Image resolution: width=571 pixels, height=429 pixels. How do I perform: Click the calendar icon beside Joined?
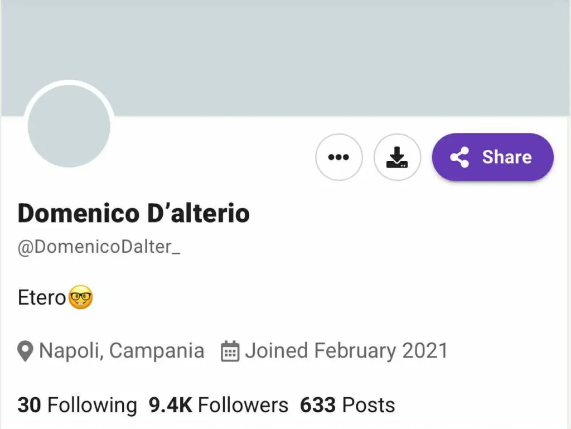(230, 351)
